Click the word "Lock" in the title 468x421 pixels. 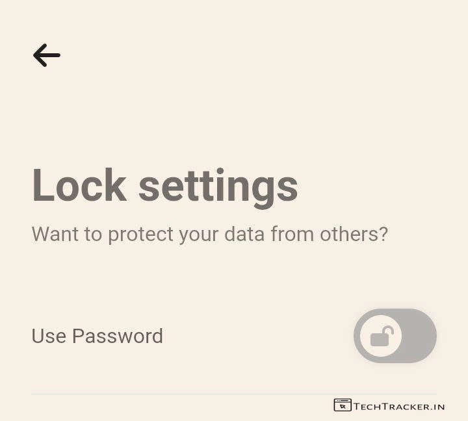coord(79,186)
